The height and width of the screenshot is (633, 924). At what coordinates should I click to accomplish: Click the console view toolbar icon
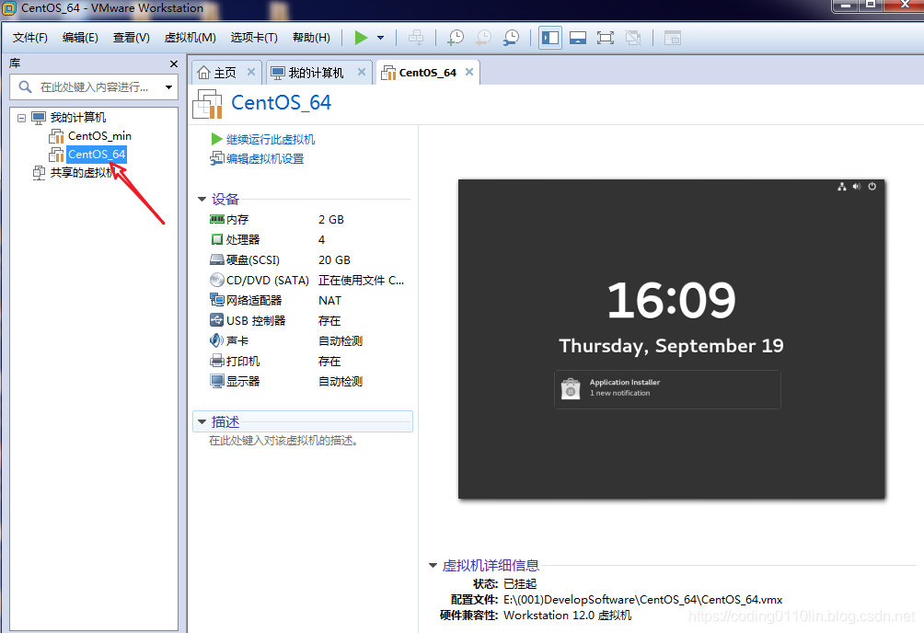click(x=673, y=38)
